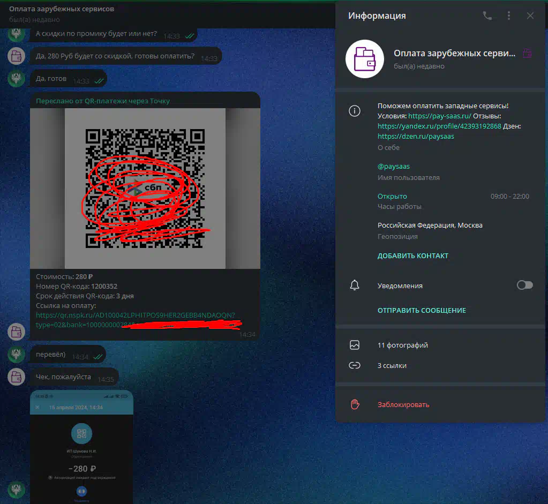Click the red hand block icon
This screenshot has width=548, height=504.
[355, 404]
